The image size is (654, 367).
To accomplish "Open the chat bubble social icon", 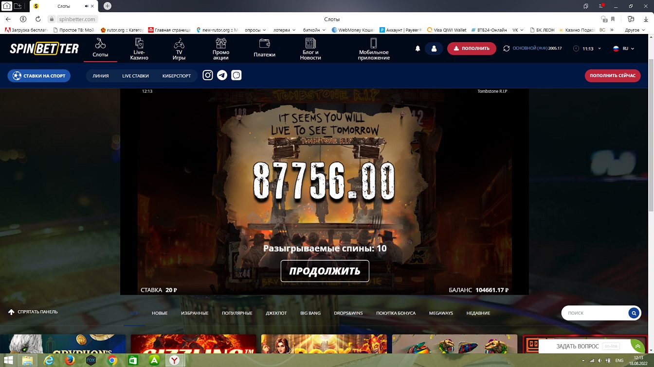I will 236,75.
